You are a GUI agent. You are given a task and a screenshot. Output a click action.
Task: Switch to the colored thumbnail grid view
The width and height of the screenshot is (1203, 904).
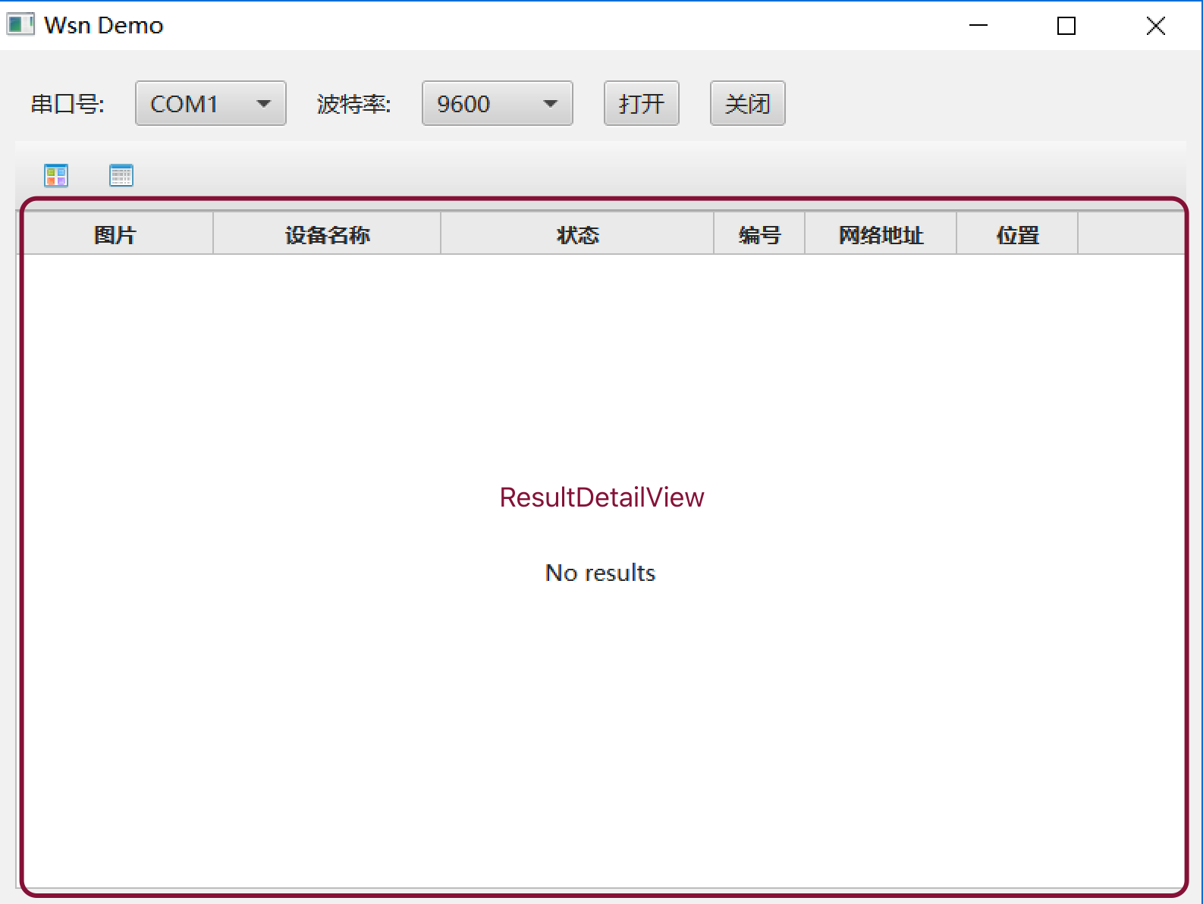[x=56, y=175]
